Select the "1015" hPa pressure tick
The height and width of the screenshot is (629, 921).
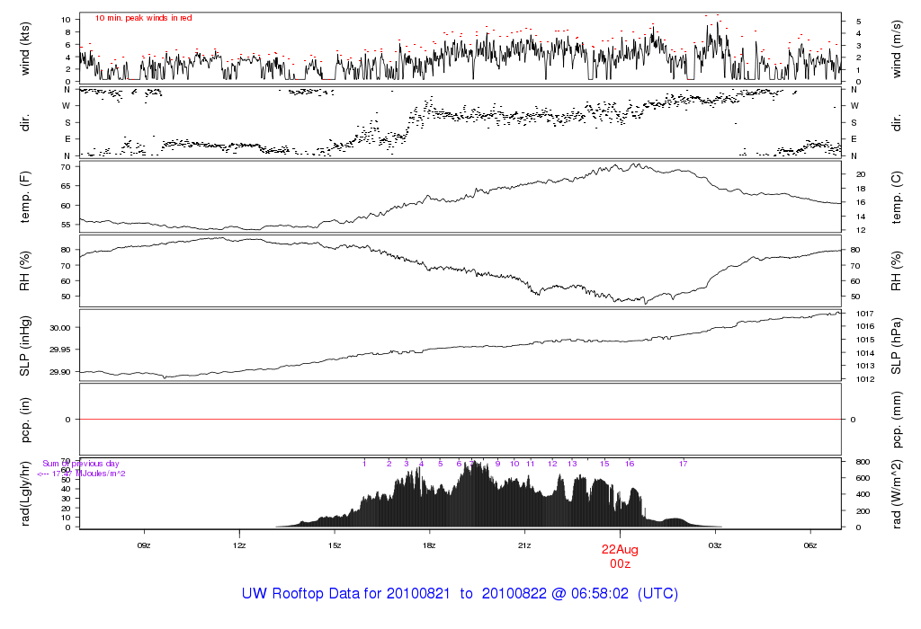click(x=865, y=340)
